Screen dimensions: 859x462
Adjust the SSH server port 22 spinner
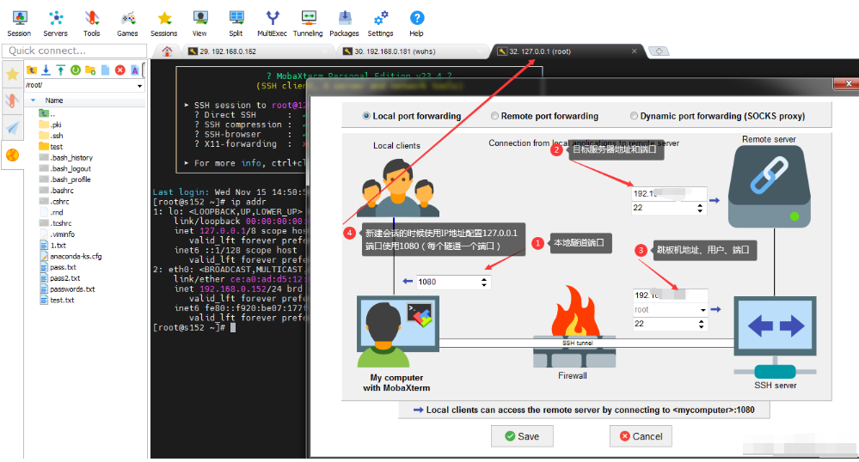tap(702, 324)
